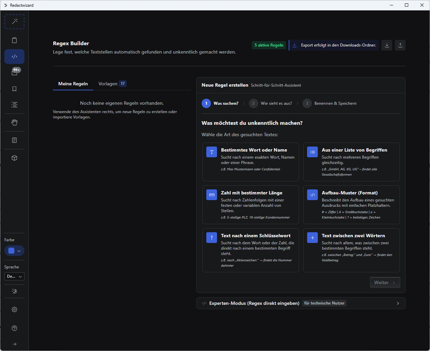Open the clipboard page in sidebar
This screenshot has width=430, height=351.
click(14, 40)
